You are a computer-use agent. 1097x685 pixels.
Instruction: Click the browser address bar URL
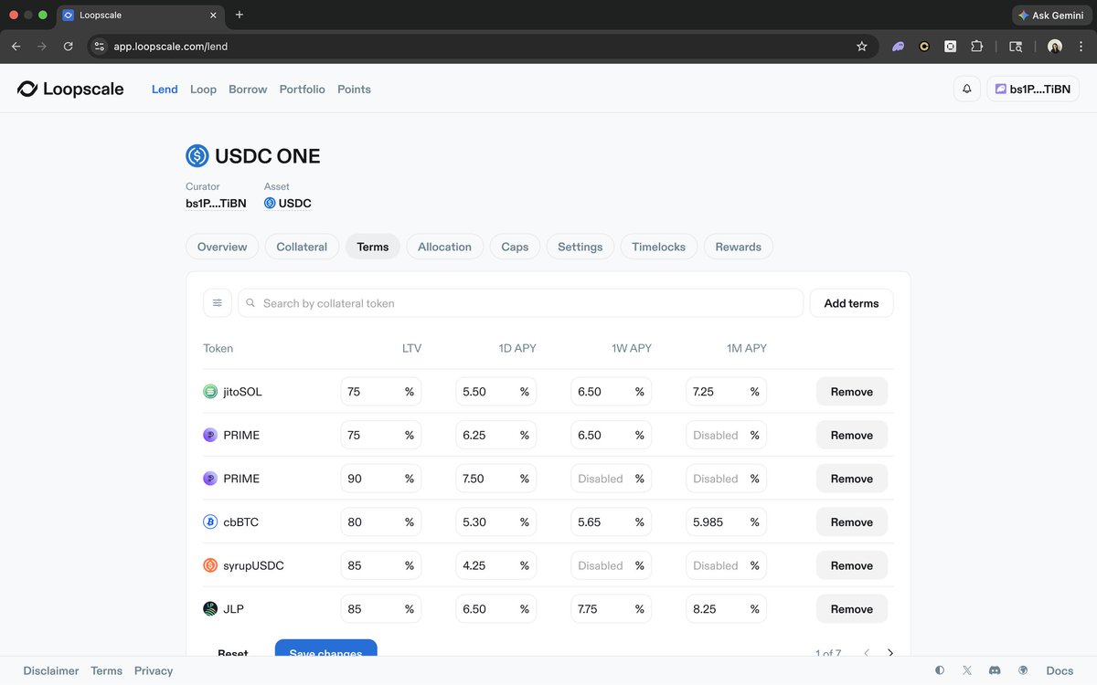(171, 47)
